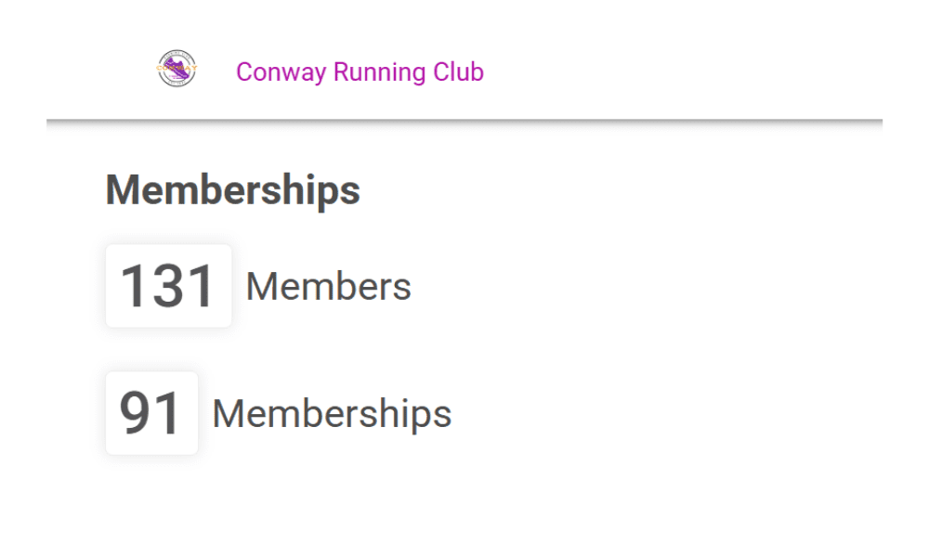Click the number 91 in its card

coord(150,413)
